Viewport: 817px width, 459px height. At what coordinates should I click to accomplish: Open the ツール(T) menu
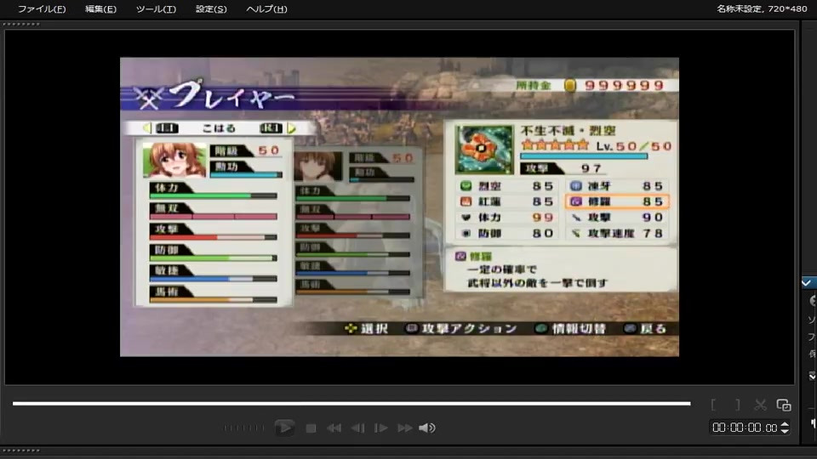pos(156,8)
